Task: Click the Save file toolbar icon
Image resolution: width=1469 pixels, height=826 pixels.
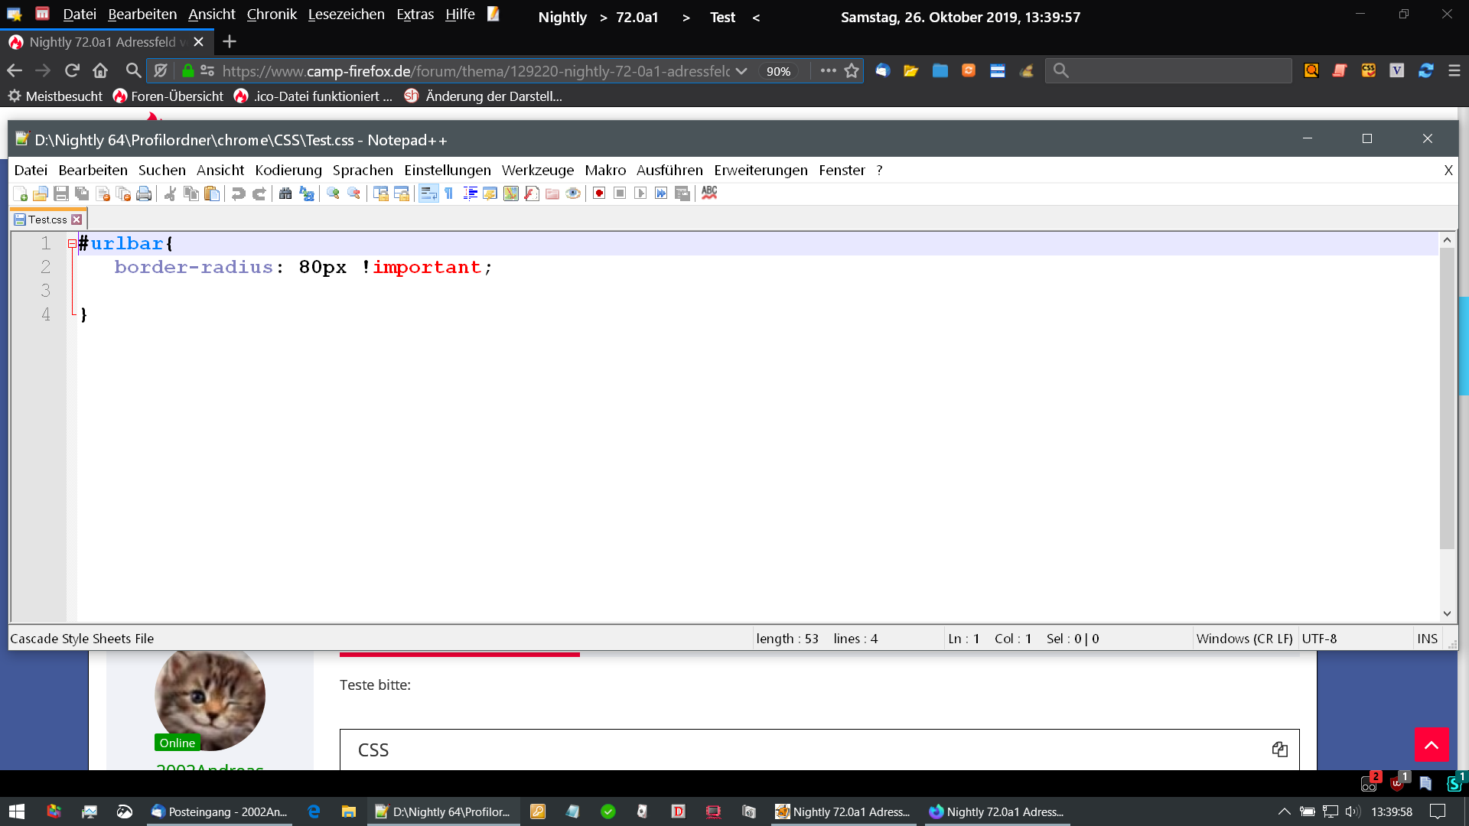Action: click(x=61, y=194)
